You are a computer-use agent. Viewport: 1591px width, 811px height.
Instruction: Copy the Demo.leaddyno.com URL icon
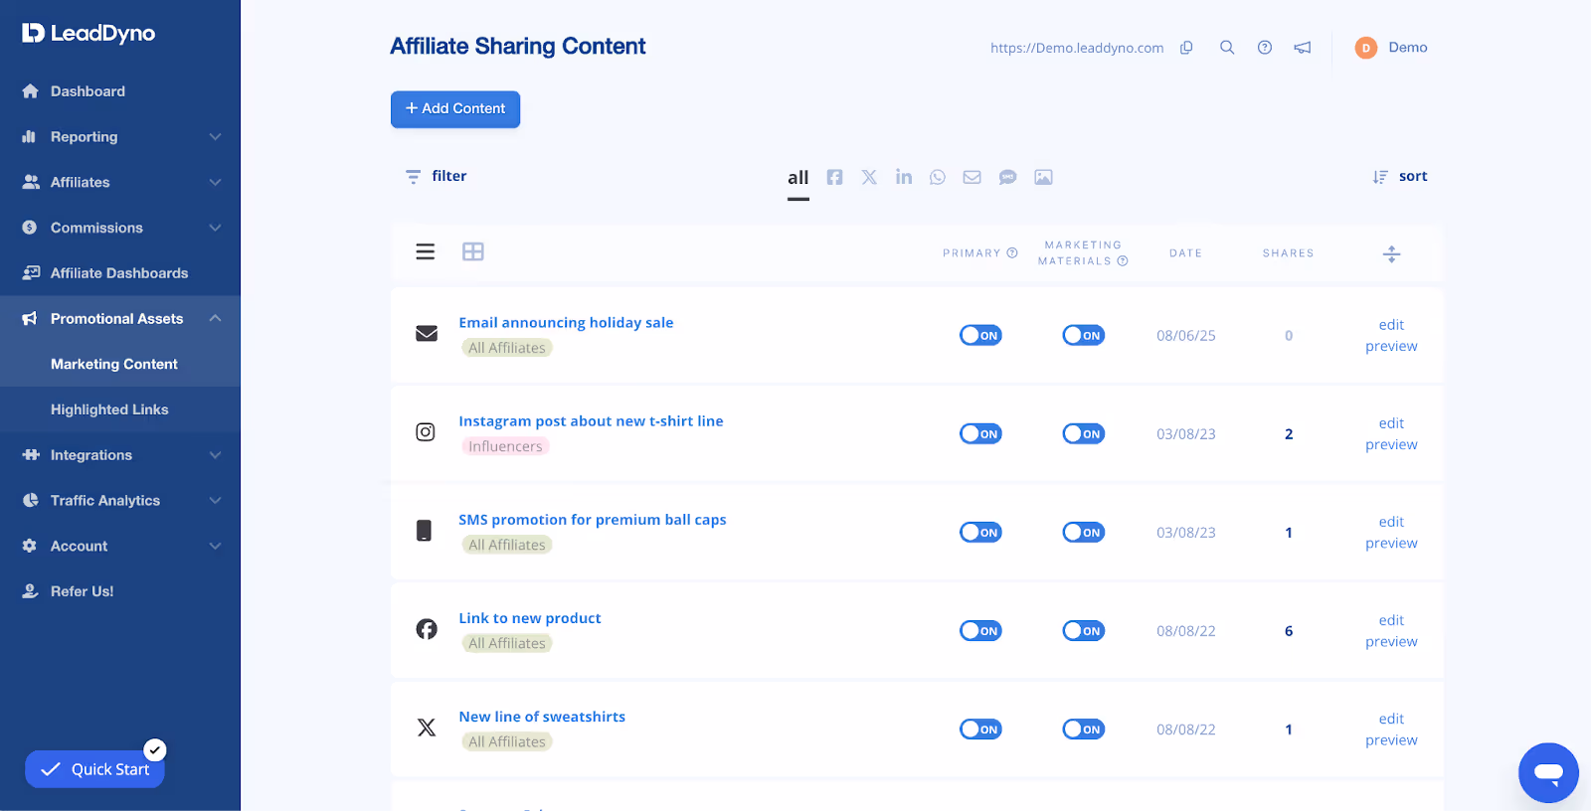coord(1186,48)
